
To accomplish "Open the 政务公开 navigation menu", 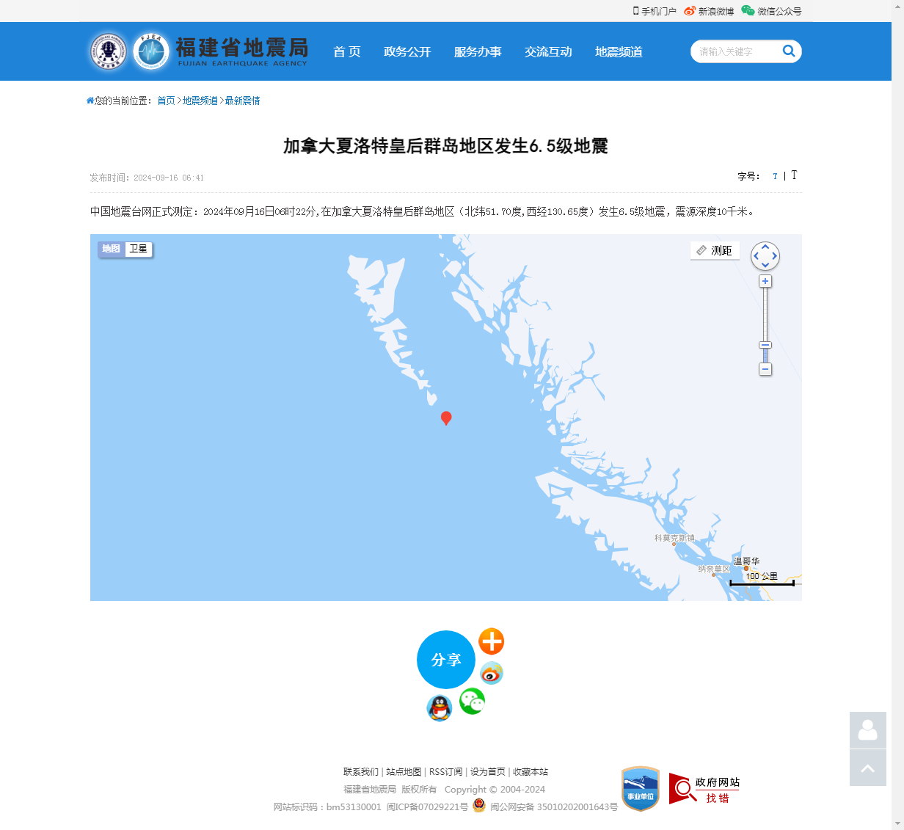I will pyautogui.click(x=407, y=51).
